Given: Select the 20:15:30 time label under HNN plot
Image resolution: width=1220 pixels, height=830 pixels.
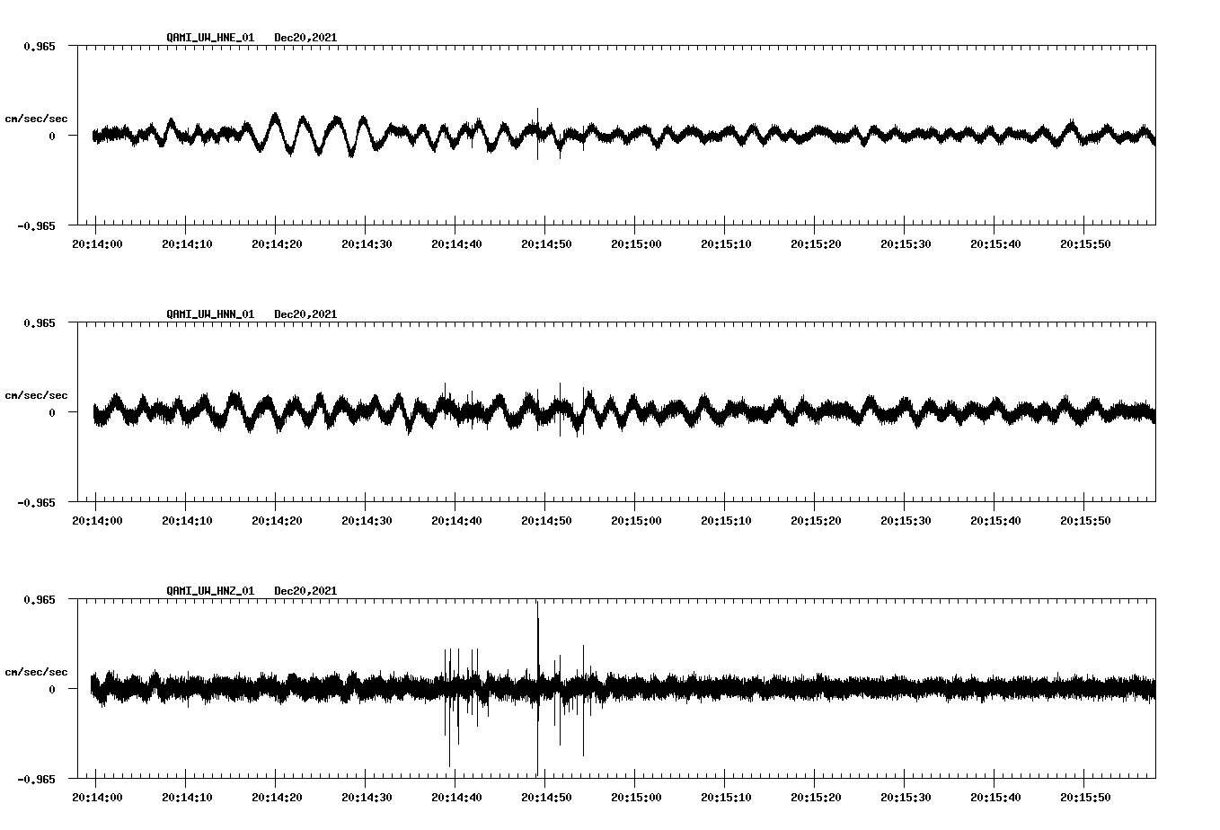Looking at the screenshot, I should pos(906,521).
